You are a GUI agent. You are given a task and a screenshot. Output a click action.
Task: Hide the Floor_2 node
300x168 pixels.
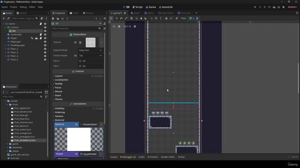(45, 49)
